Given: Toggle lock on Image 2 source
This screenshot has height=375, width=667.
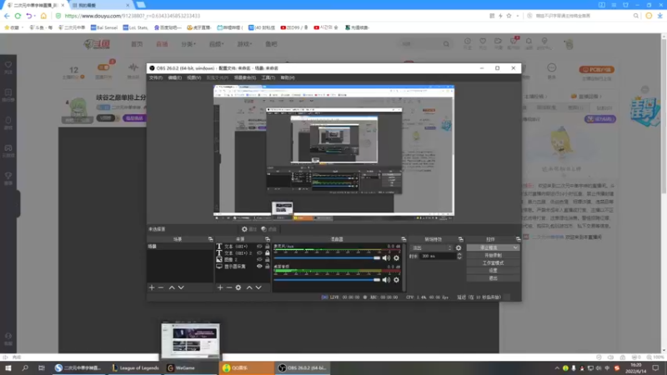Looking at the screenshot, I should (x=267, y=259).
